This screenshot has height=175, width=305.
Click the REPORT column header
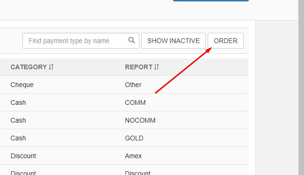138,67
